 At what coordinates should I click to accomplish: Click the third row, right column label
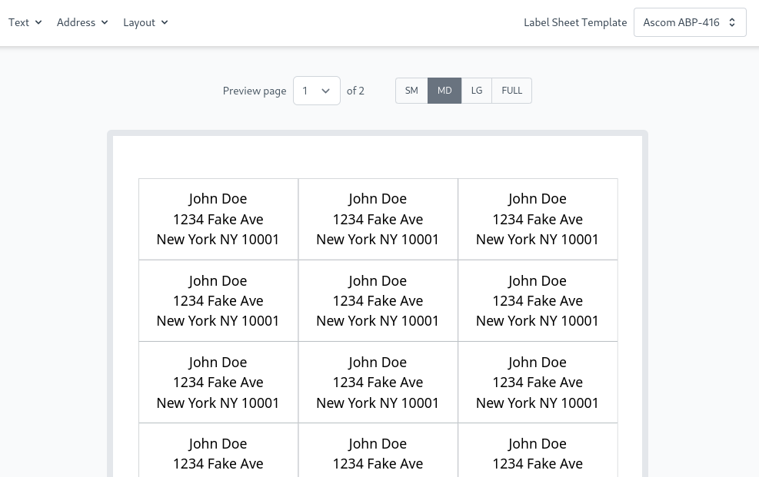pyautogui.click(x=538, y=382)
